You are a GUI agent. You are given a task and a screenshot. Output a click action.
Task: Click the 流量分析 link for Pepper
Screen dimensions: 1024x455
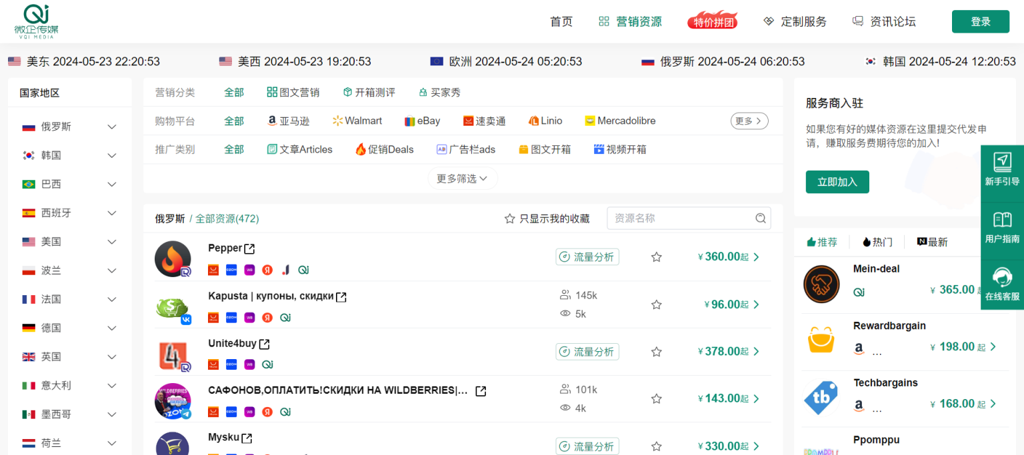coord(587,256)
